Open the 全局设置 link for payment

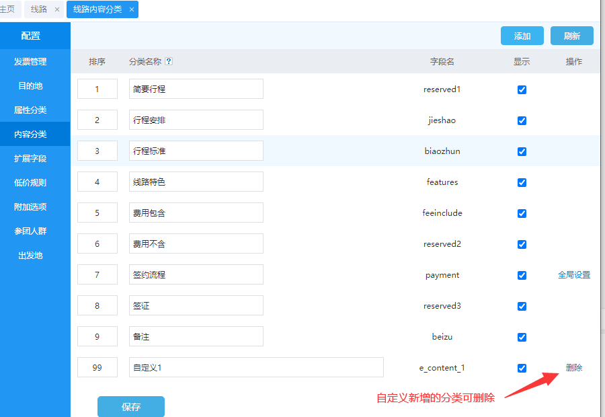coord(574,275)
